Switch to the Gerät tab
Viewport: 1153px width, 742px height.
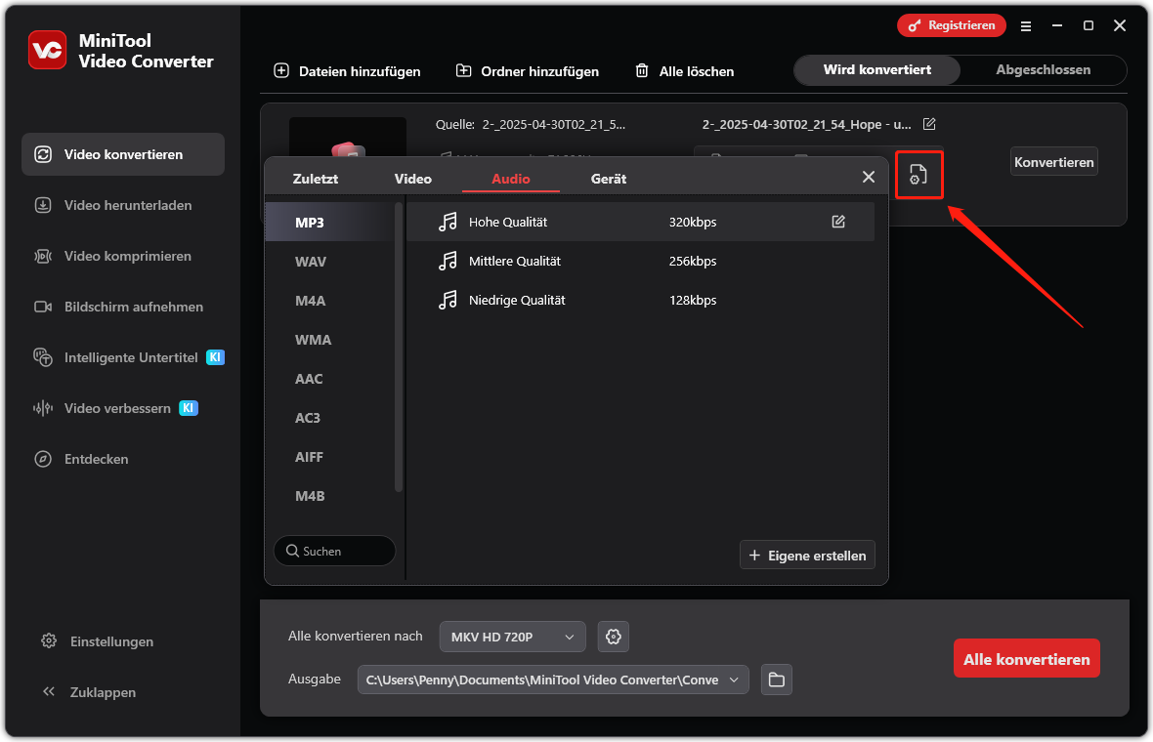(608, 179)
